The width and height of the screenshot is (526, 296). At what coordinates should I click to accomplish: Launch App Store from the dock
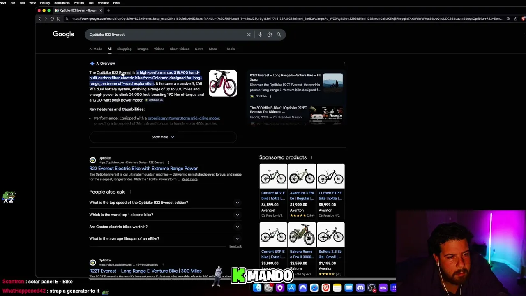(291, 288)
